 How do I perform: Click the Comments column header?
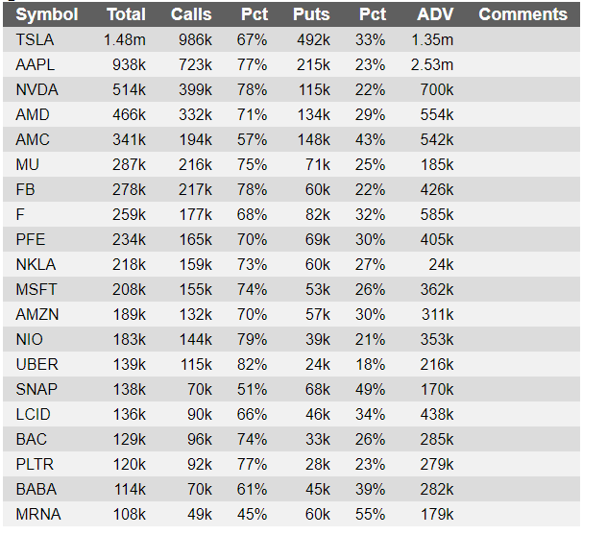522,14
